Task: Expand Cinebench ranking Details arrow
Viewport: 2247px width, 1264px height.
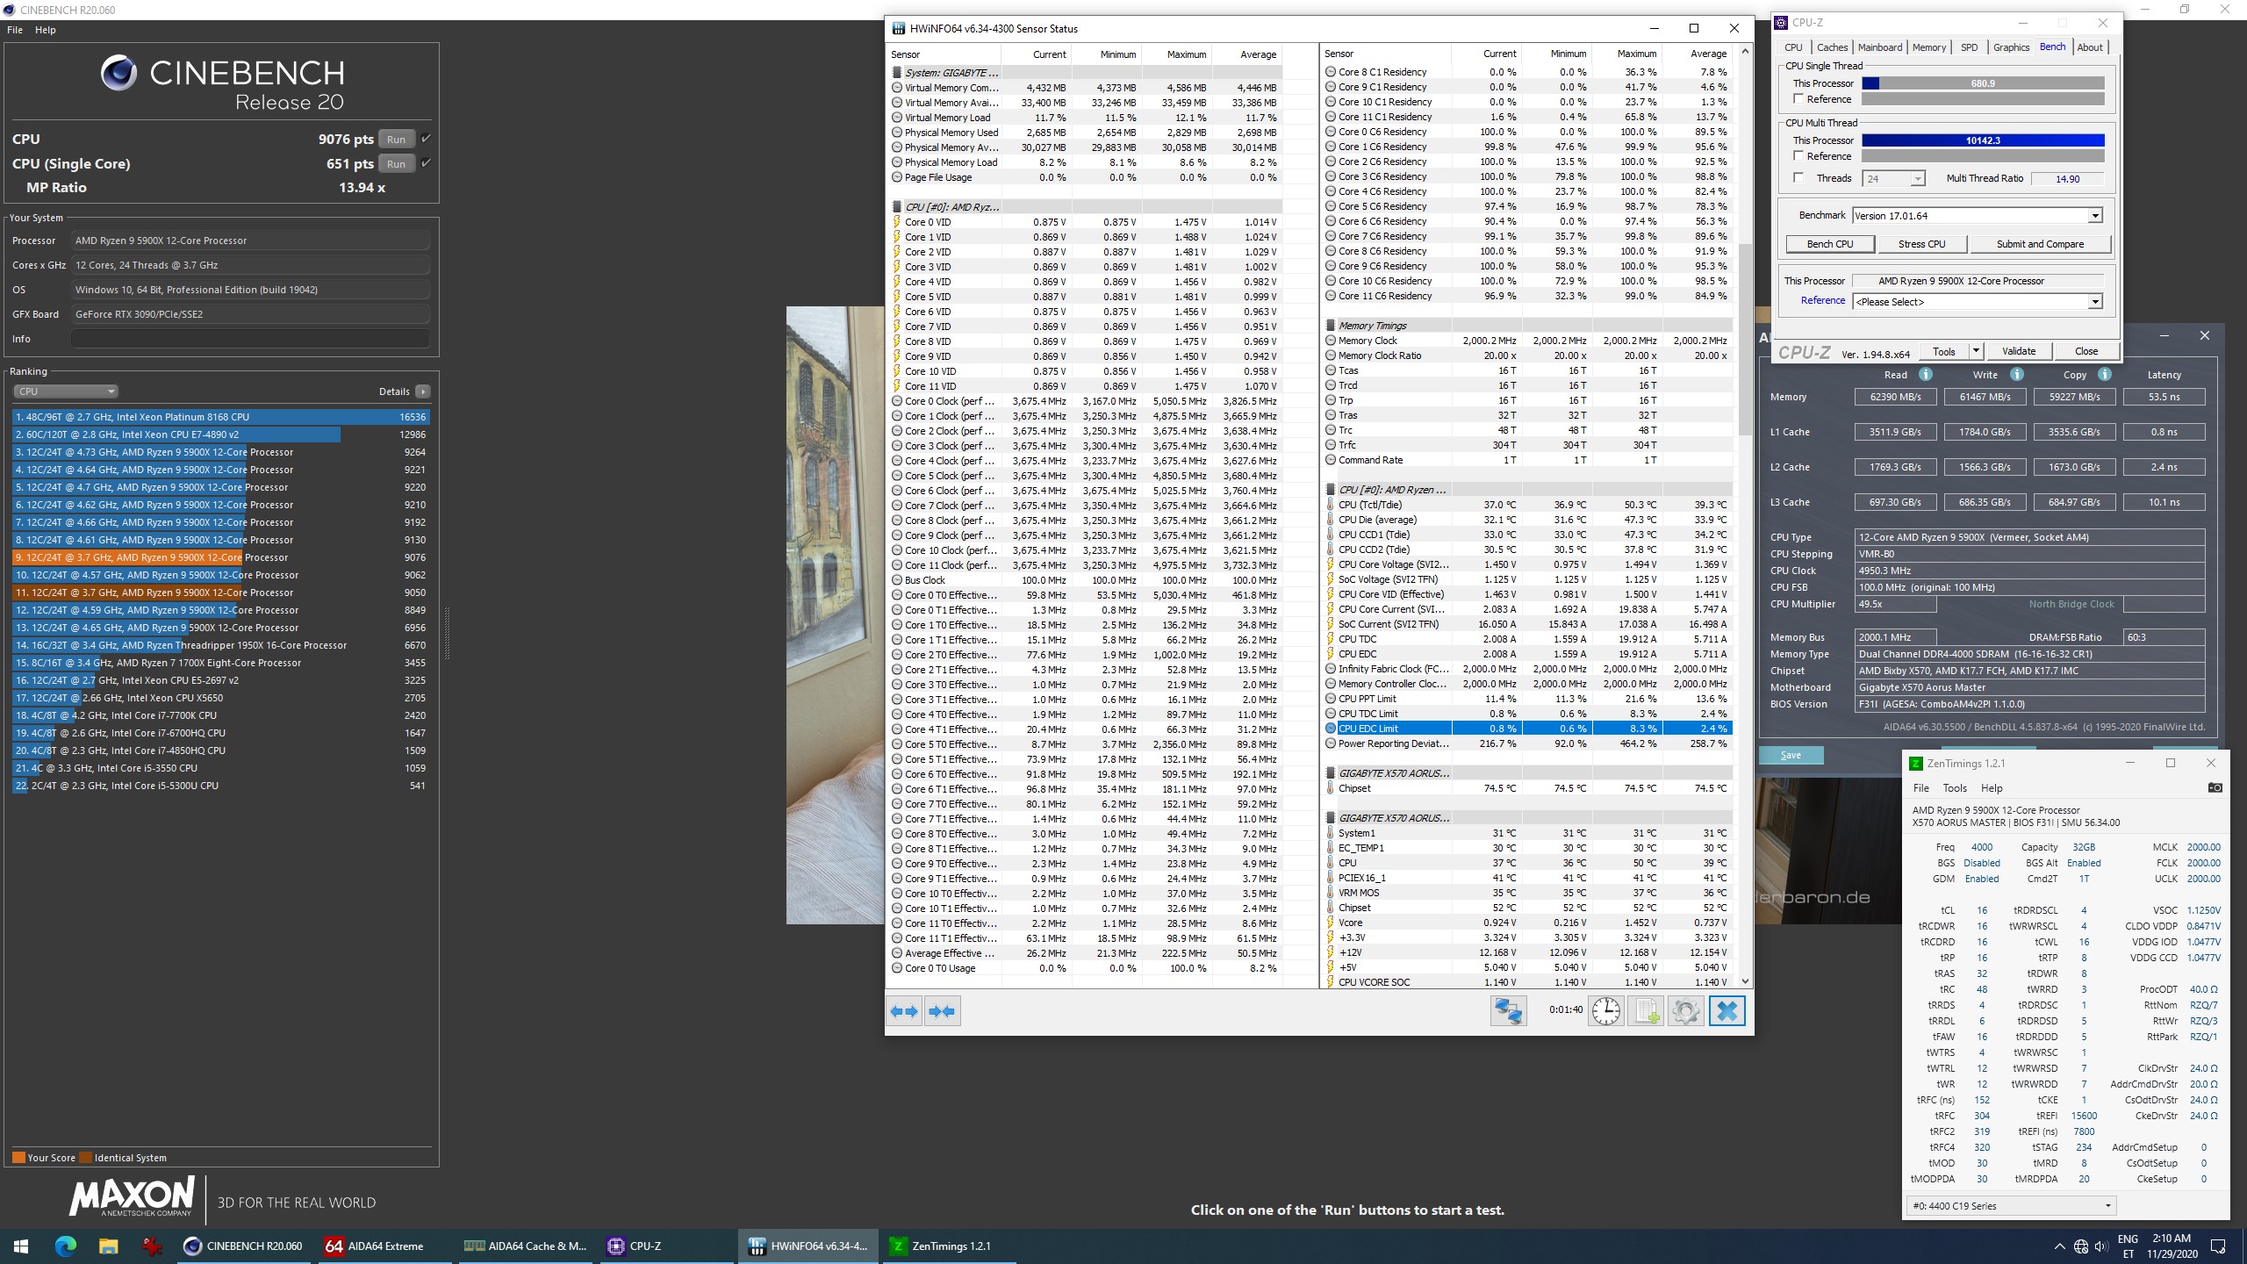Action: click(x=423, y=391)
